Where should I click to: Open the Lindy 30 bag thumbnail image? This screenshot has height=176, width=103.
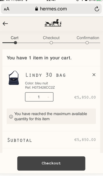[x=14, y=78]
